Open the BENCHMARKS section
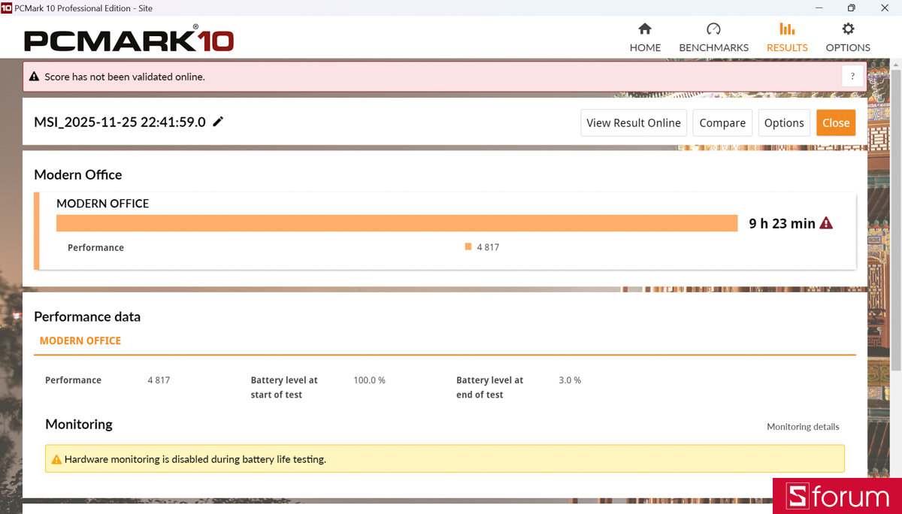The image size is (902, 514). 713,38
